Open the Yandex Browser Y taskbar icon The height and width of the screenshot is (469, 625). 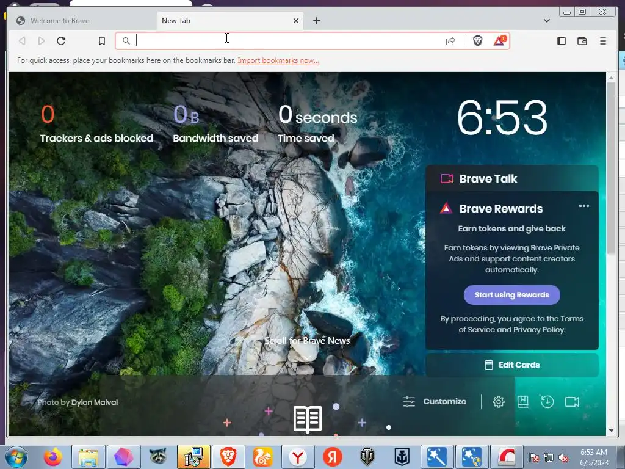click(298, 457)
